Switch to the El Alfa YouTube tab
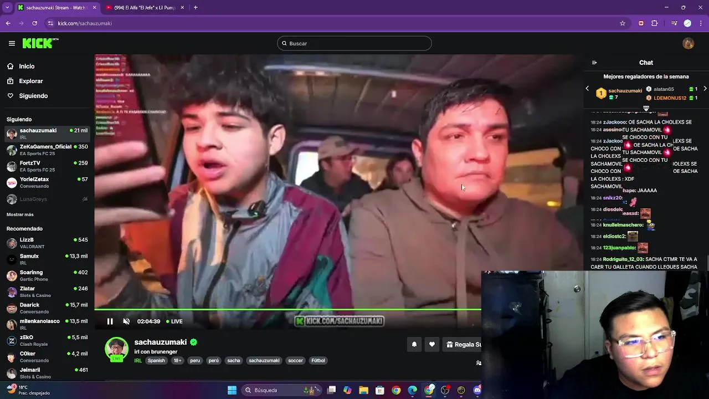 pos(144,8)
